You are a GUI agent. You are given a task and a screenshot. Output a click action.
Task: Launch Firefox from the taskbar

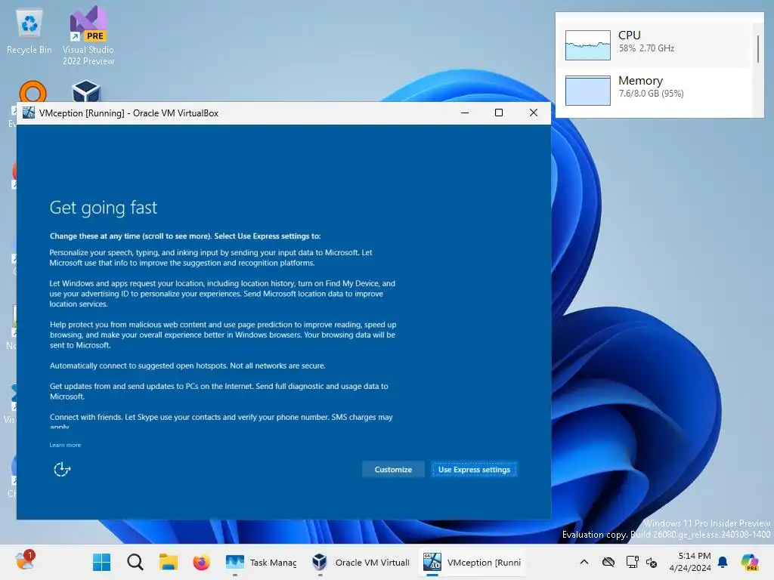[x=201, y=562]
